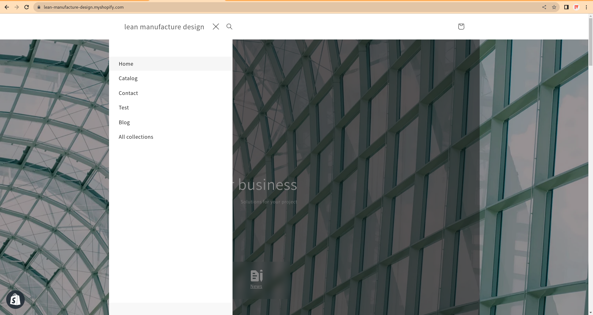Click the Shopify badge icon
This screenshot has width=593, height=315.
tap(15, 299)
